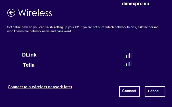Choose the network named DLink
The image size is (172, 107).
pyautogui.click(x=29, y=55)
